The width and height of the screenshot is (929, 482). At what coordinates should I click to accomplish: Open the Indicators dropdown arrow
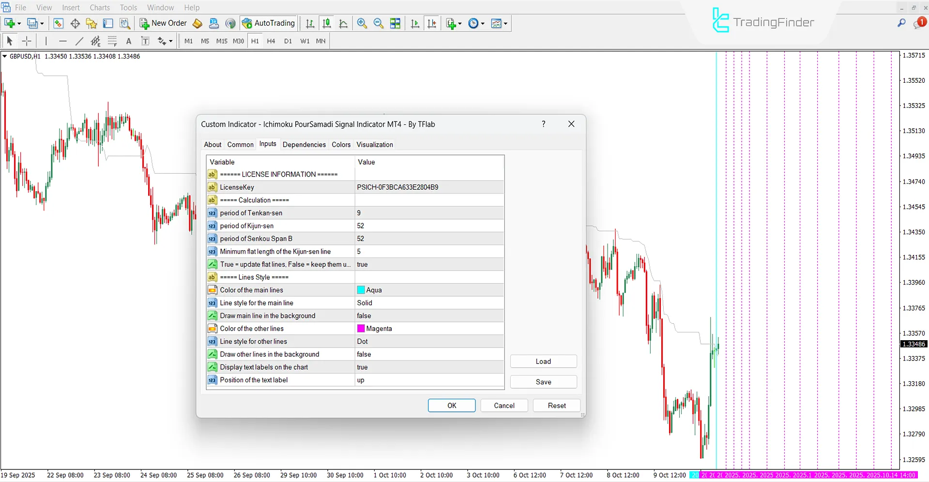tap(459, 23)
